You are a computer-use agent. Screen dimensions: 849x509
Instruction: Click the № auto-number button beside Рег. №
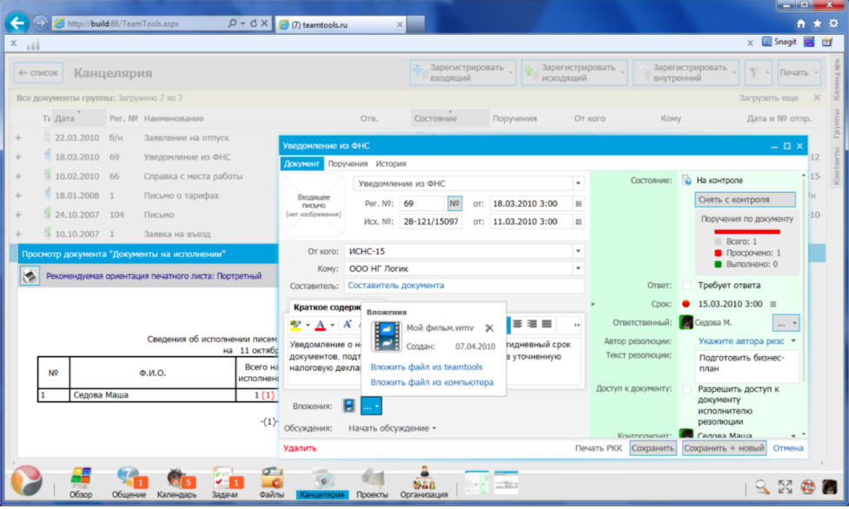[454, 203]
